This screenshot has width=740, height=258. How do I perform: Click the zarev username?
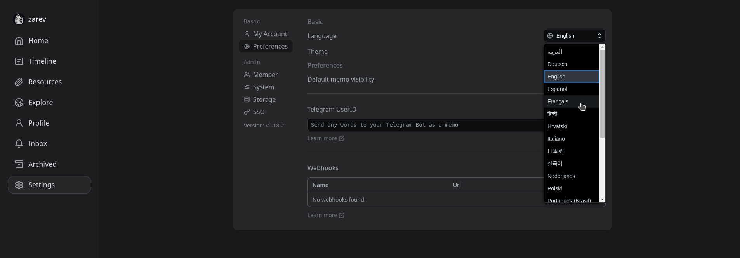pos(37,19)
